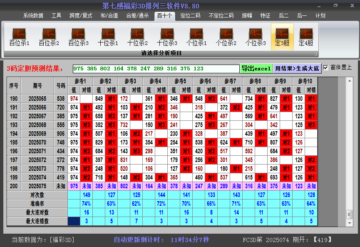Switch to the 合差/通杀 tab
The height and width of the screenshot is (247, 360).
(x=137, y=16)
